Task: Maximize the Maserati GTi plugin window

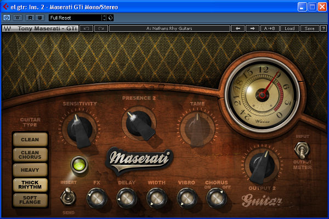Action: pyautogui.click(x=312, y=7)
